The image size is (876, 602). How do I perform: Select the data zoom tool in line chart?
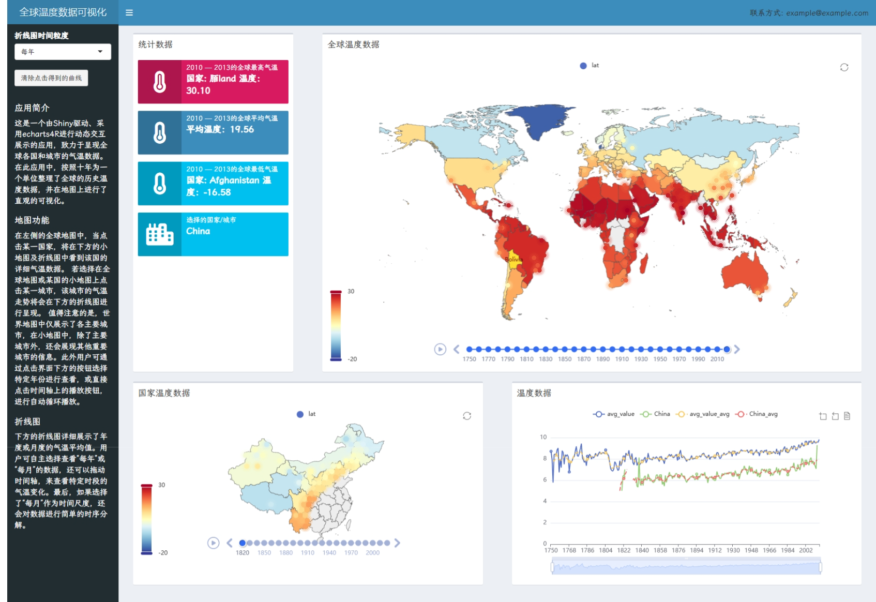(x=823, y=416)
